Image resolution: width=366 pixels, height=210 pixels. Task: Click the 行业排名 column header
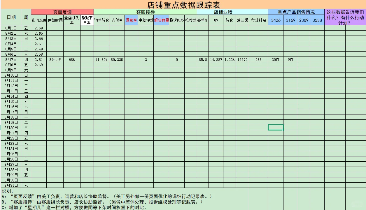259,20
